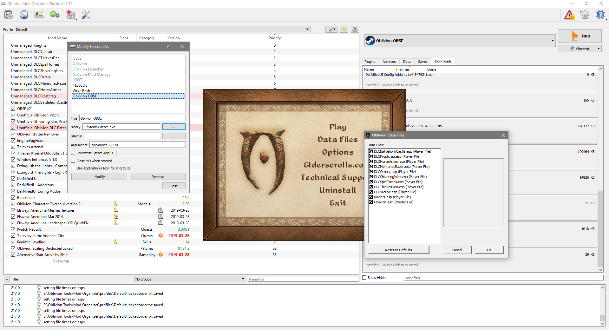Click update icon on Alternative Start Arrive by Ship
This screenshot has width=609, height=330.
pyautogui.click(x=161, y=254)
